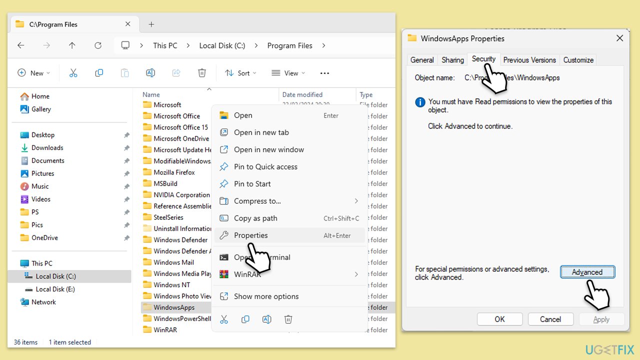Image resolution: width=640 pixels, height=360 pixels.
Task: Switch to Sharing tab in Properties
Action: [x=452, y=60]
